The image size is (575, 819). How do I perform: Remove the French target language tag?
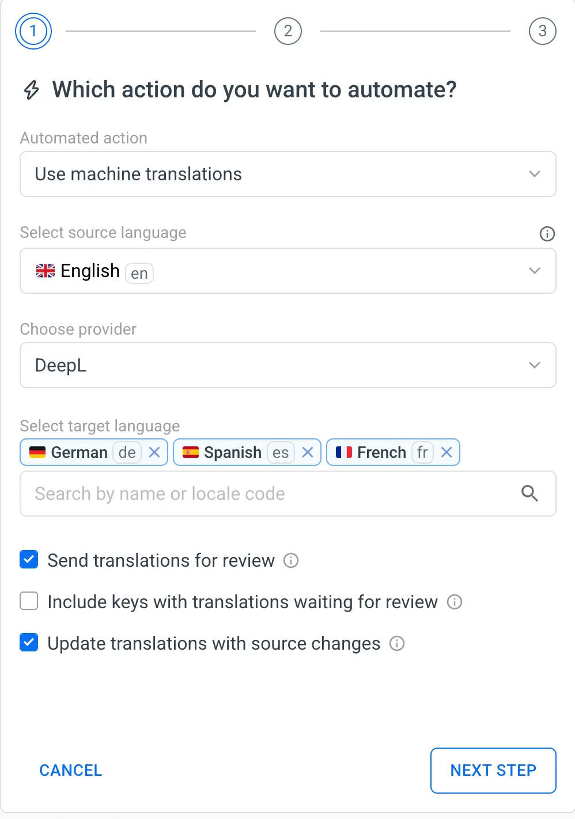[x=447, y=453]
